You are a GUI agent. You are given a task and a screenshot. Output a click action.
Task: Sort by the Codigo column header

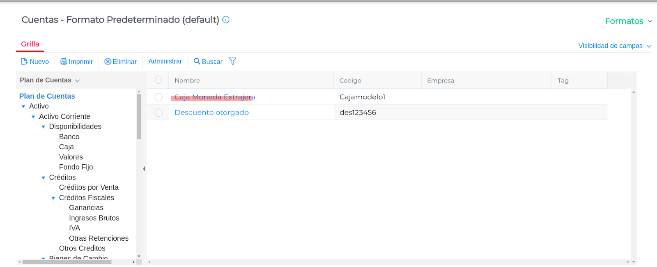(350, 81)
